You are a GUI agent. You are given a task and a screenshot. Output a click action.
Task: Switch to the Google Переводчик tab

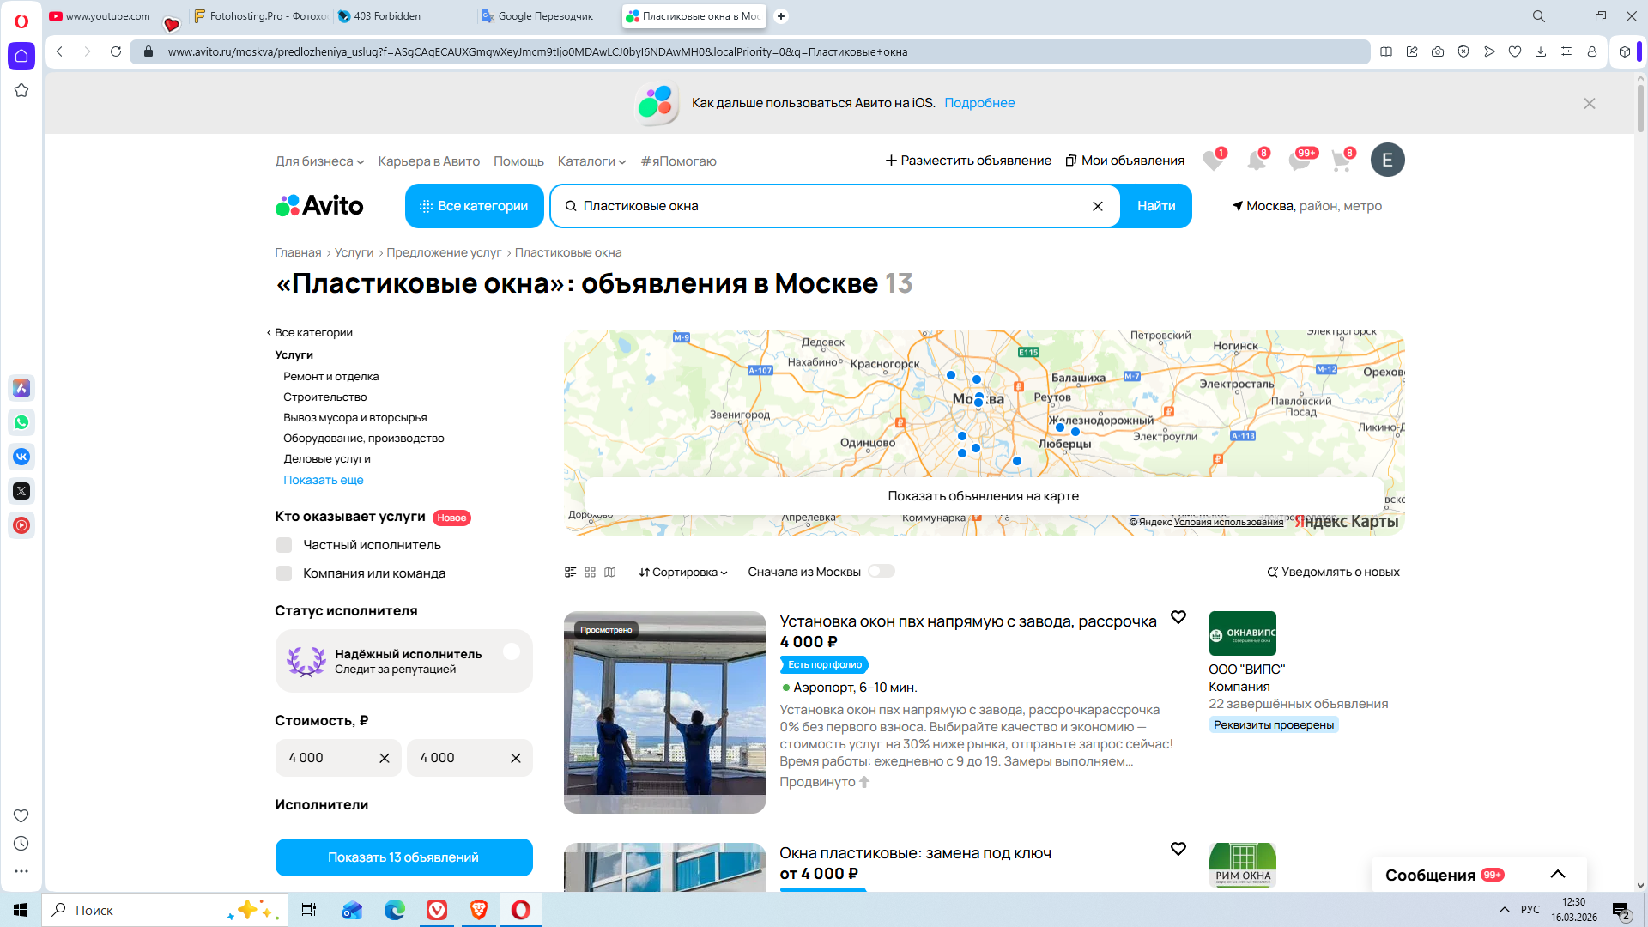(x=544, y=16)
